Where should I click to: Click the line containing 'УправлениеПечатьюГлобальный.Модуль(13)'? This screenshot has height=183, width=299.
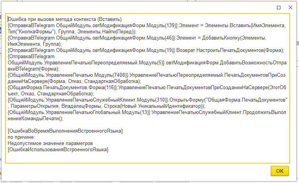[x=147, y=112]
